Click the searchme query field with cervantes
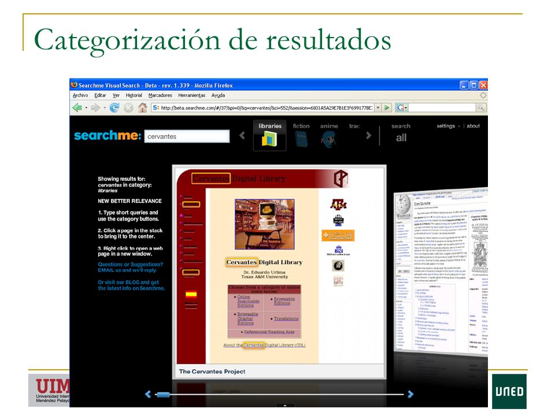 coord(187,136)
